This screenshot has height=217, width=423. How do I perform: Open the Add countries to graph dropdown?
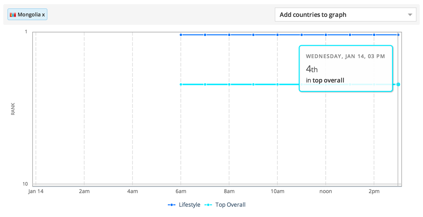point(345,15)
